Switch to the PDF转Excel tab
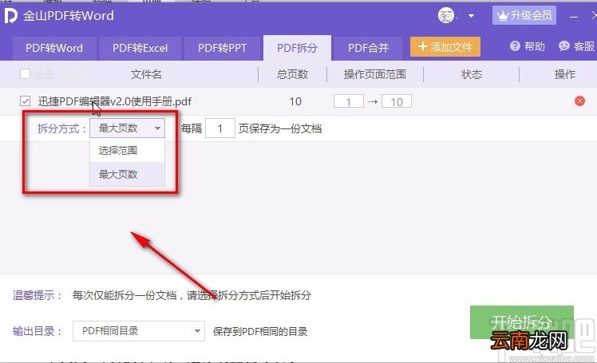The width and height of the screenshot is (597, 363). [140, 48]
